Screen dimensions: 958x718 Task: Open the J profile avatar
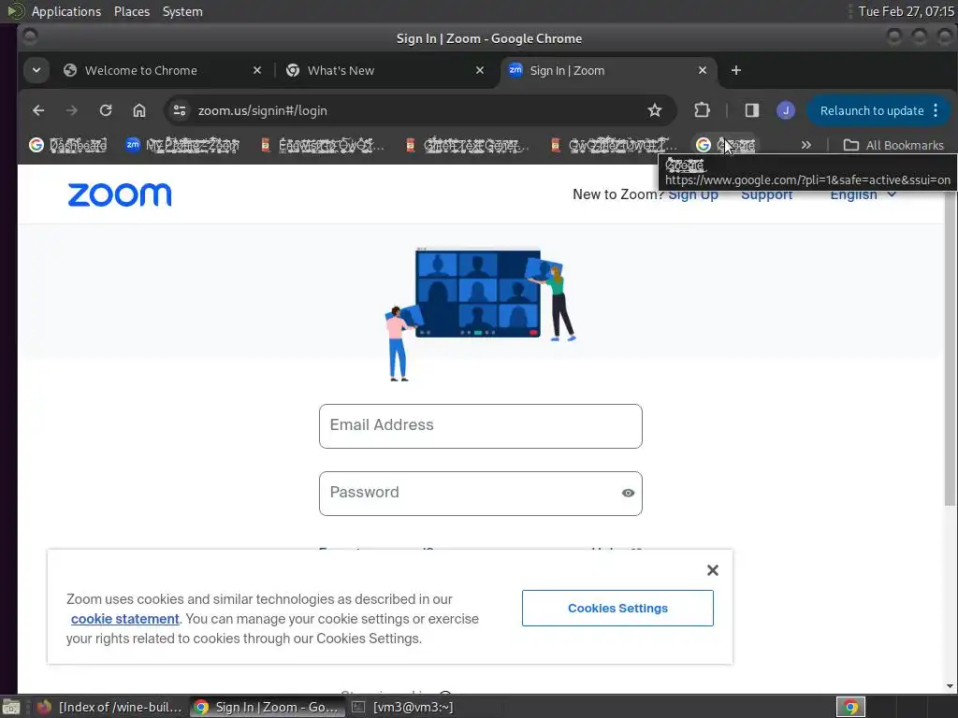[786, 110]
